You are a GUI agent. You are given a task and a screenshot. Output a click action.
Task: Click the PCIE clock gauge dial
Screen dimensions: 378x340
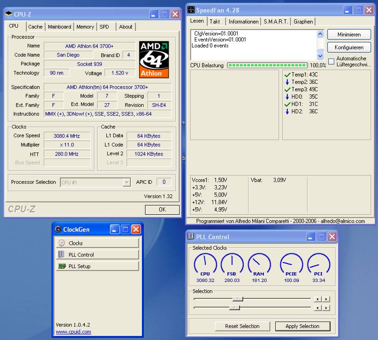(291, 263)
